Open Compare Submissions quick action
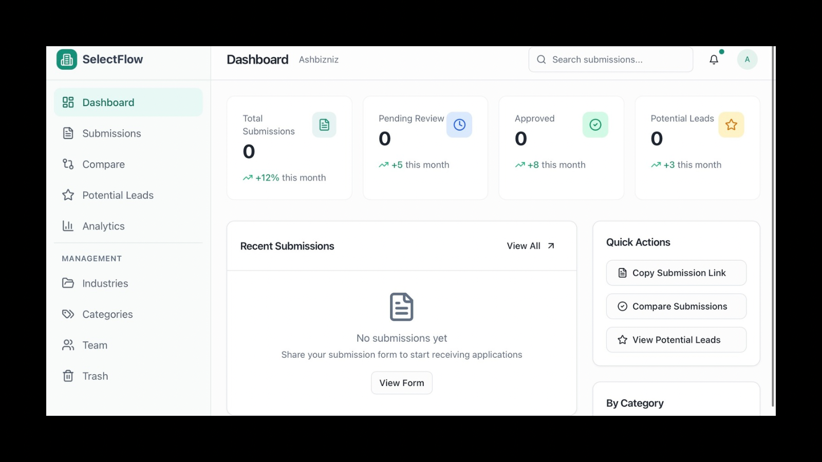 (676, 306)
